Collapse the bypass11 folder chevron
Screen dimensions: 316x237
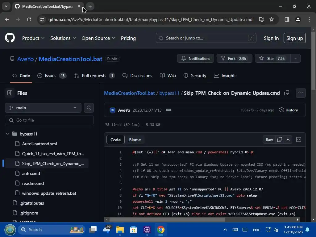7,134
